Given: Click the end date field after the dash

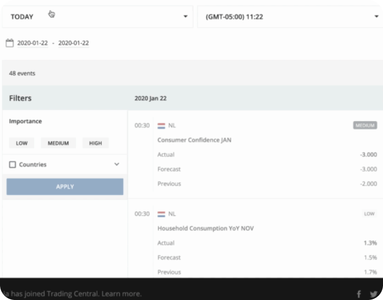Looking at the screenshot, I should pos(73,43).
